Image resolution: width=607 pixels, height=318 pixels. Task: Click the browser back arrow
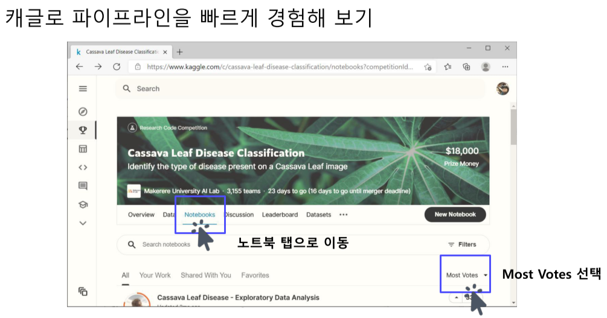(x=79, y=66)
